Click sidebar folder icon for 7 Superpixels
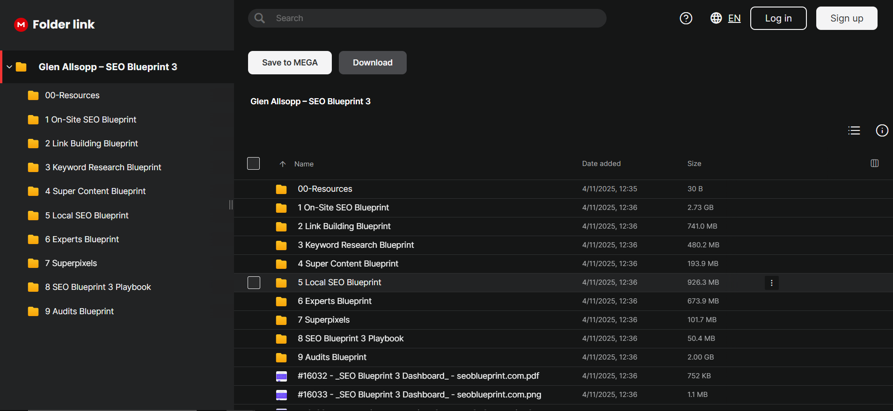The width and height of the screenshot is (893, 411). [33, 263]
